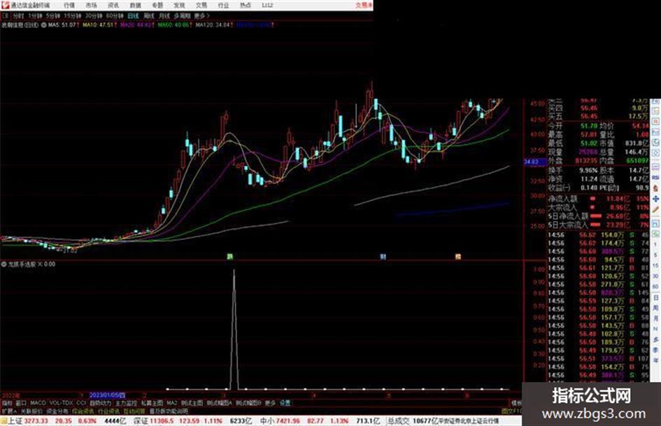The width and height of the screenshot is (661, 426).
Task: Click the 深证 index value in status bar
Action: [x=162, y=421]
